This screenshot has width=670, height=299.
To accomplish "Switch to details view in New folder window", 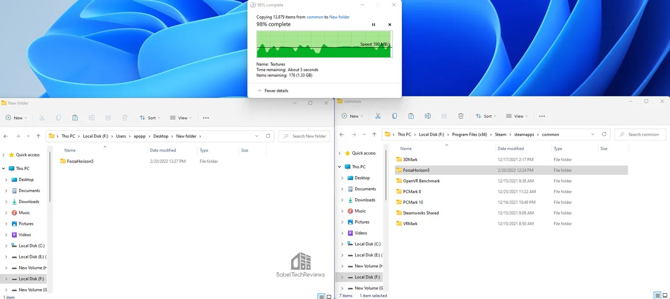I will (322, 297).
